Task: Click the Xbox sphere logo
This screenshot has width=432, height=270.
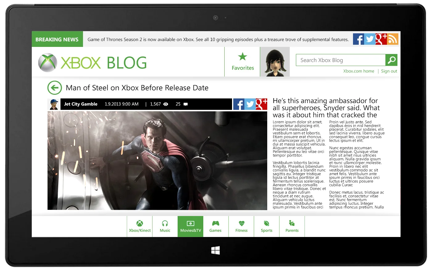Action: click(48, 63)
